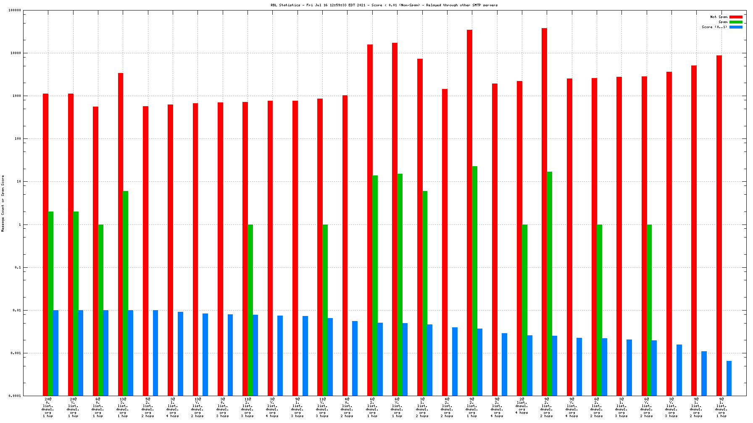753x423 pixels.
Task: Click the vertical "Message Count or Spam Score" label
Action: click(3, 204)
